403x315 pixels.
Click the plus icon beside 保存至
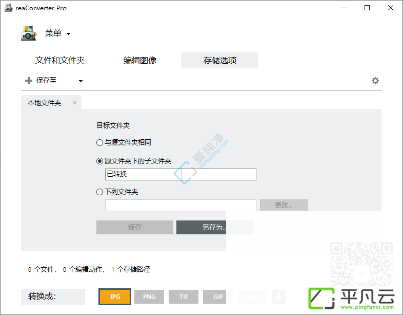29,81
